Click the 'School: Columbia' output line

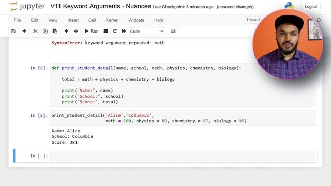point(72,136)
